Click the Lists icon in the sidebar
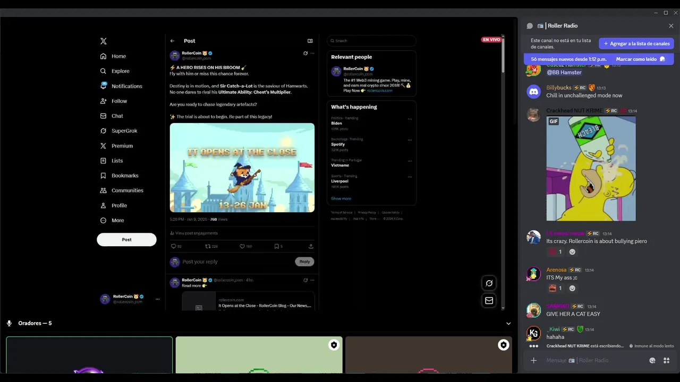680x382 pixels. [104, 160]
